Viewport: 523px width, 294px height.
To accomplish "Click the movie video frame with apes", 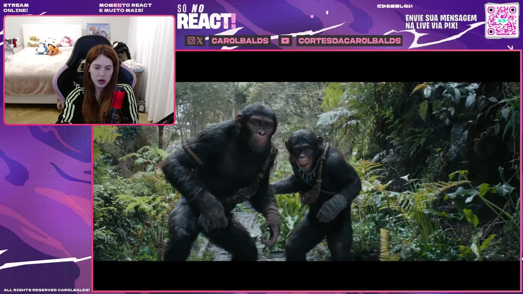I will [307, 171].
